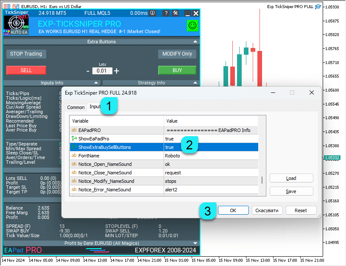
Task: Open the panel settings tools icon
Action: click(x=176, y=14)
